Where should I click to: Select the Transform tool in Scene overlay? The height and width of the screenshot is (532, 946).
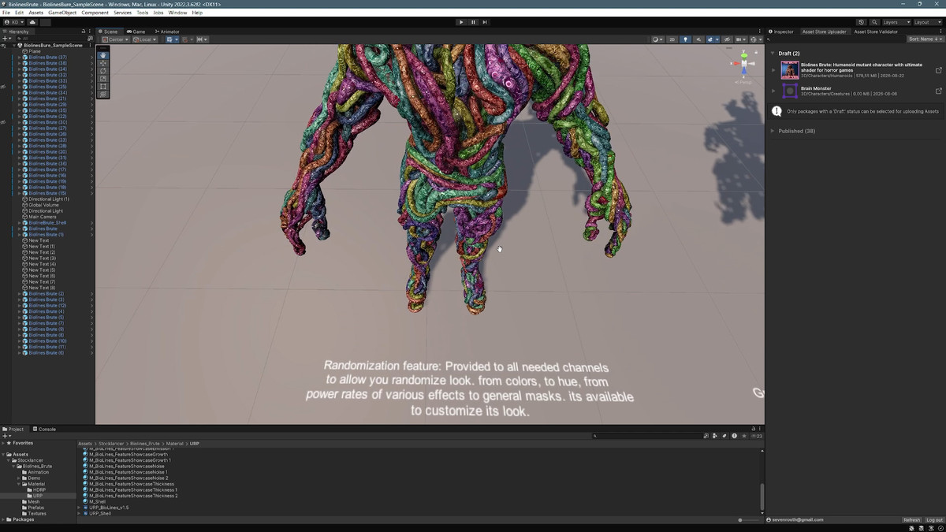pyautogui.click(x=102, y=94)
